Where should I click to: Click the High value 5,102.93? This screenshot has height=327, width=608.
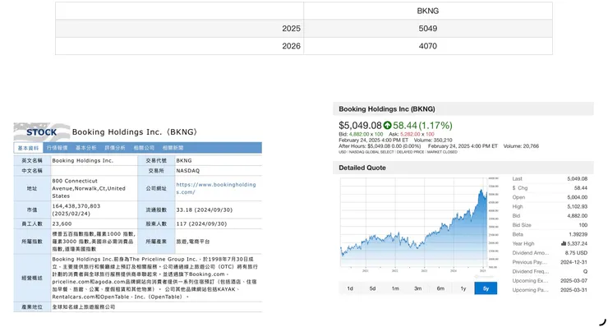pyautogui.click(x=577, y=206)
